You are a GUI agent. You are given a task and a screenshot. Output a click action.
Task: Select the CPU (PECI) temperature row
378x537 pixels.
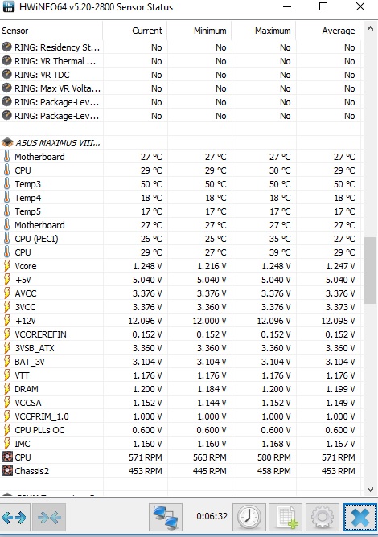[180, 239]
